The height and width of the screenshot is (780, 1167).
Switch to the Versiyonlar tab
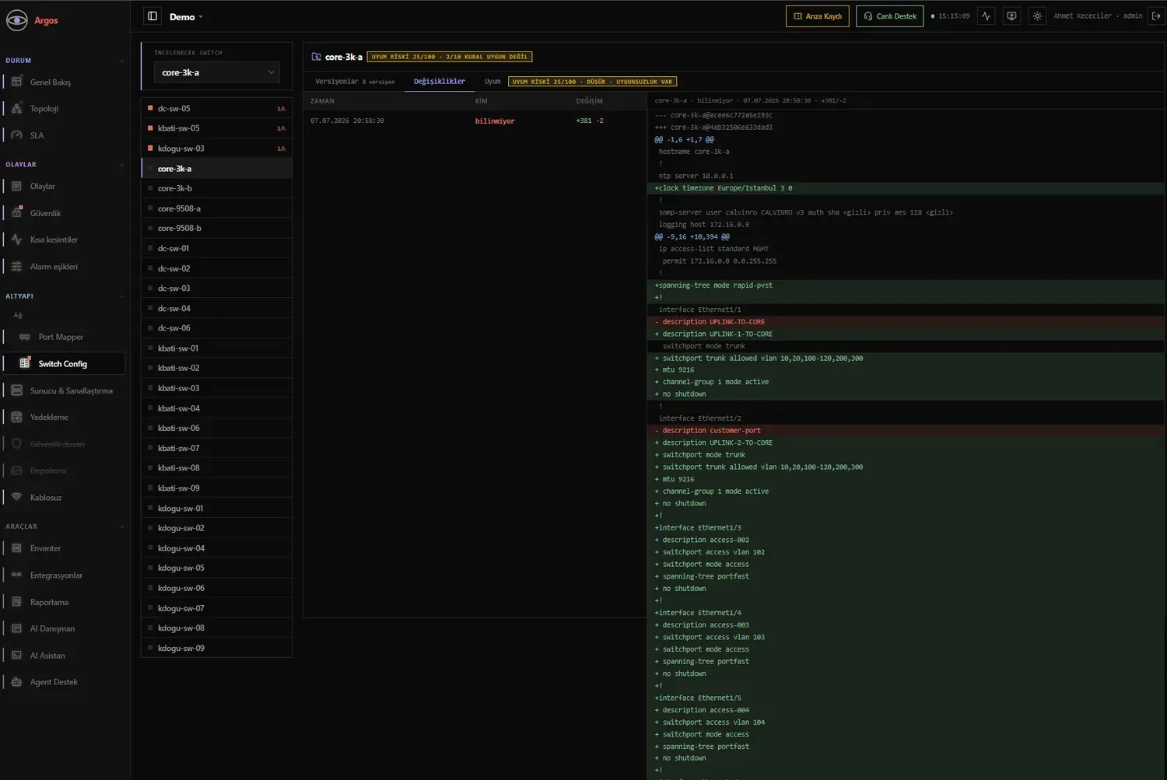(355, 82)
